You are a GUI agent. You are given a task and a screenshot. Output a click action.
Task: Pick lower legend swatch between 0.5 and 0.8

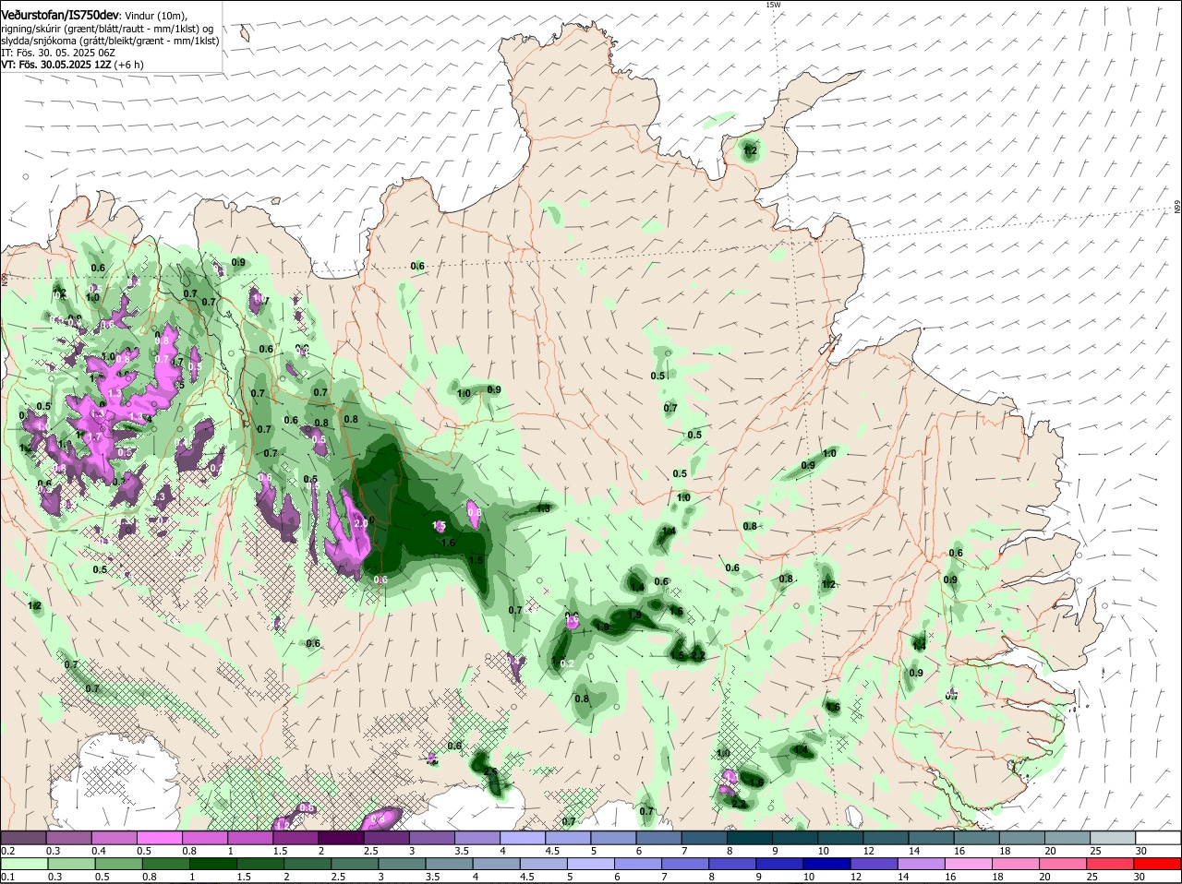coord(118,864)
